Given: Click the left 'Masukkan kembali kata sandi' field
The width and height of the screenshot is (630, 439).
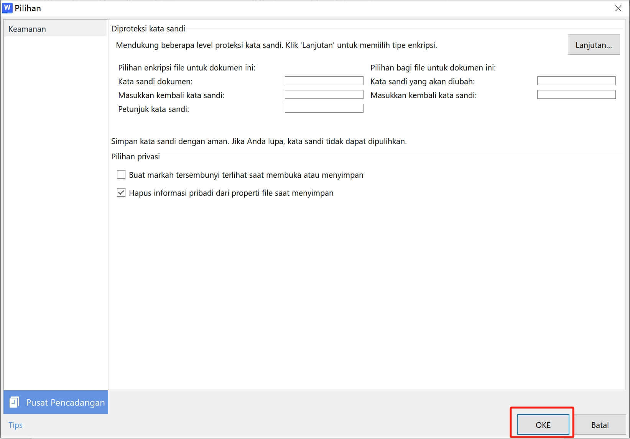Looking at the screenshot, I should pyautogui.click(x=324, y=94).
